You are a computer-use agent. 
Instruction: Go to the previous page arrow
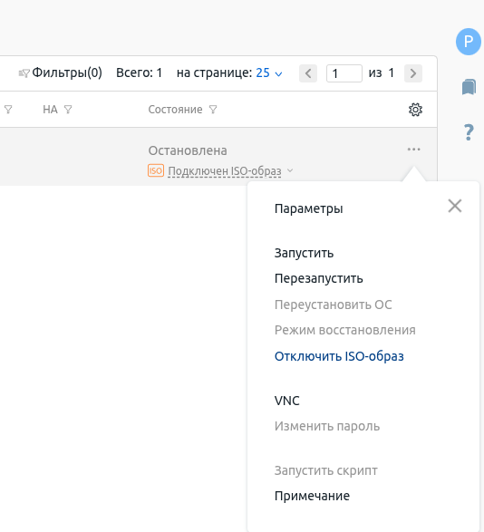point(308,73)
